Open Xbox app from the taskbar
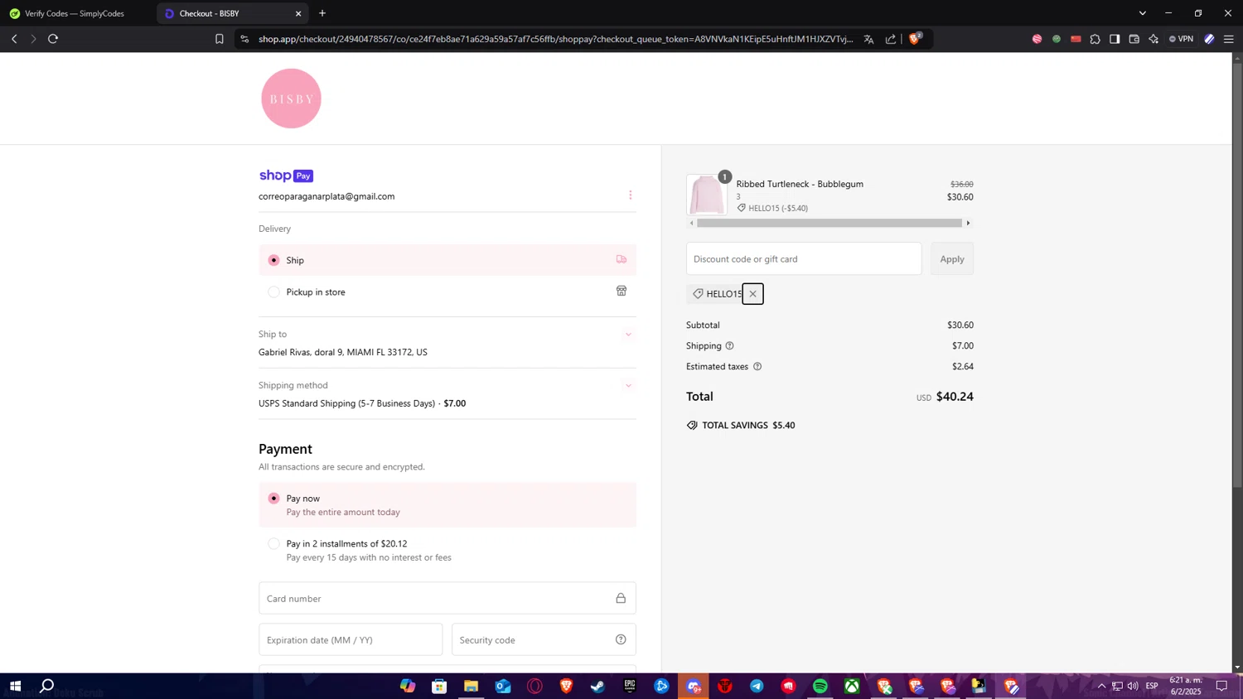 (852, 686)
